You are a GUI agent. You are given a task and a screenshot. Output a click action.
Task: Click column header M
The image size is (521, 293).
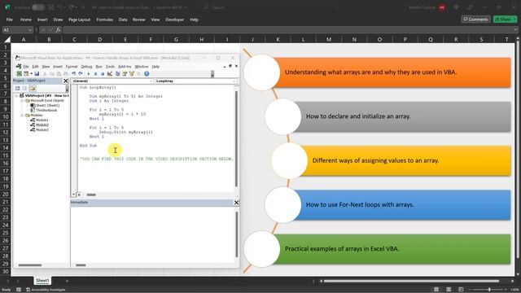click(329, 40)
